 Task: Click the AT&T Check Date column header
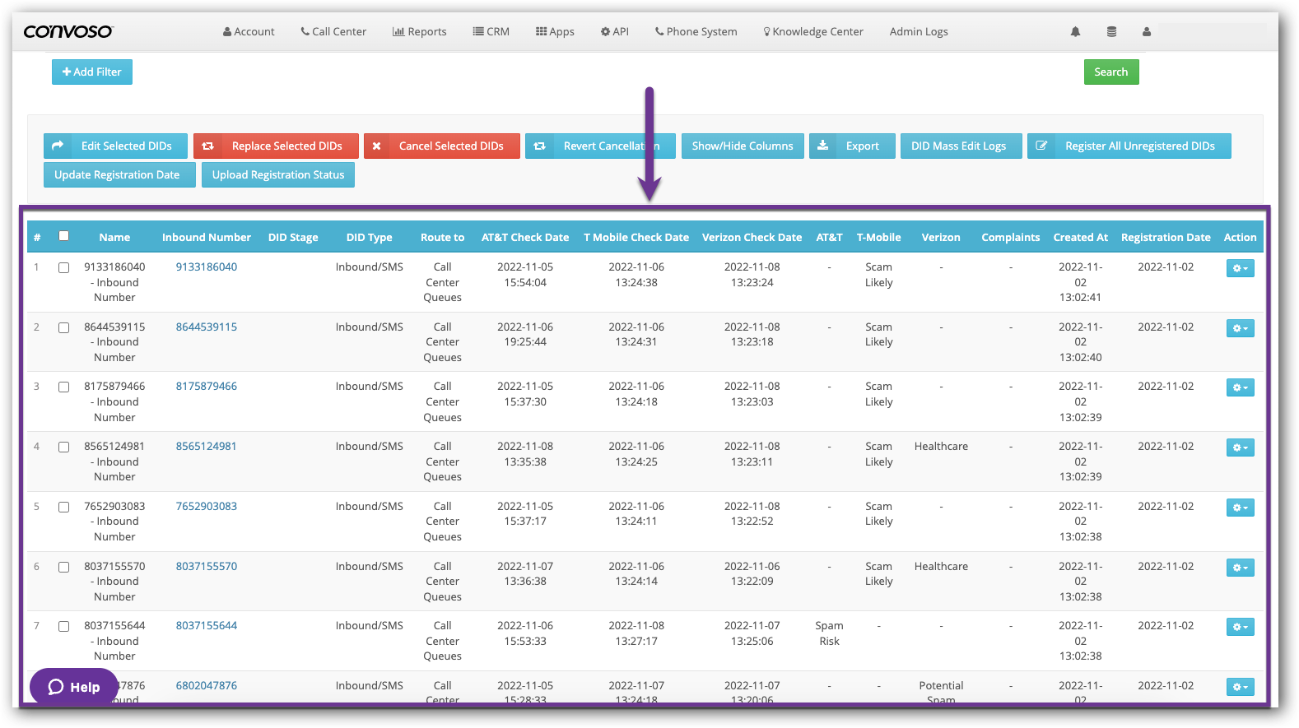tap(525, 237)
